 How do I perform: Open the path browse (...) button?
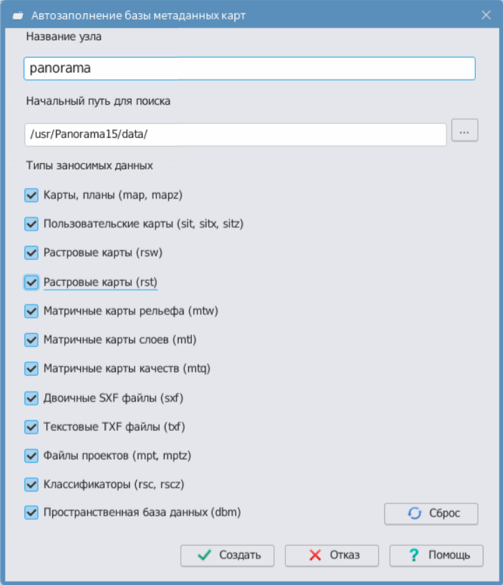coord(465,130)
